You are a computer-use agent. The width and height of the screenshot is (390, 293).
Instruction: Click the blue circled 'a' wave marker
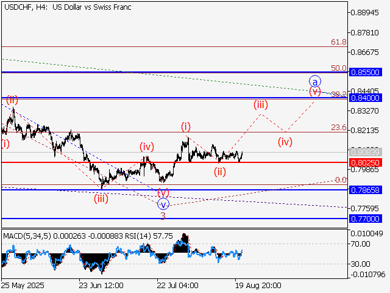314,81
